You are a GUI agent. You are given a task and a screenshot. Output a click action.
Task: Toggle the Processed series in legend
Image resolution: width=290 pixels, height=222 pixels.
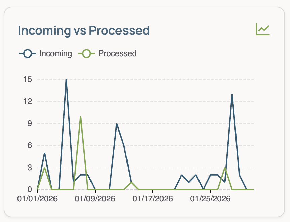pyautogui.click(x=107, y=53)
